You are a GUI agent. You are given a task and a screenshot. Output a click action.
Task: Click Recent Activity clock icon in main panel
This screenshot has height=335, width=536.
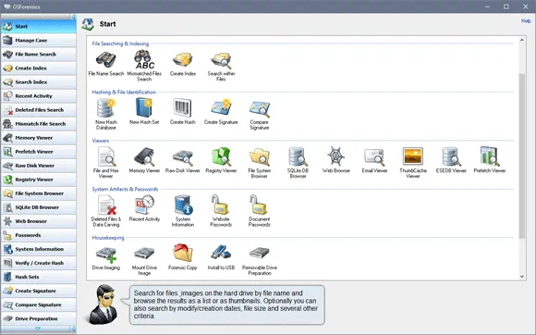(144, 205)
